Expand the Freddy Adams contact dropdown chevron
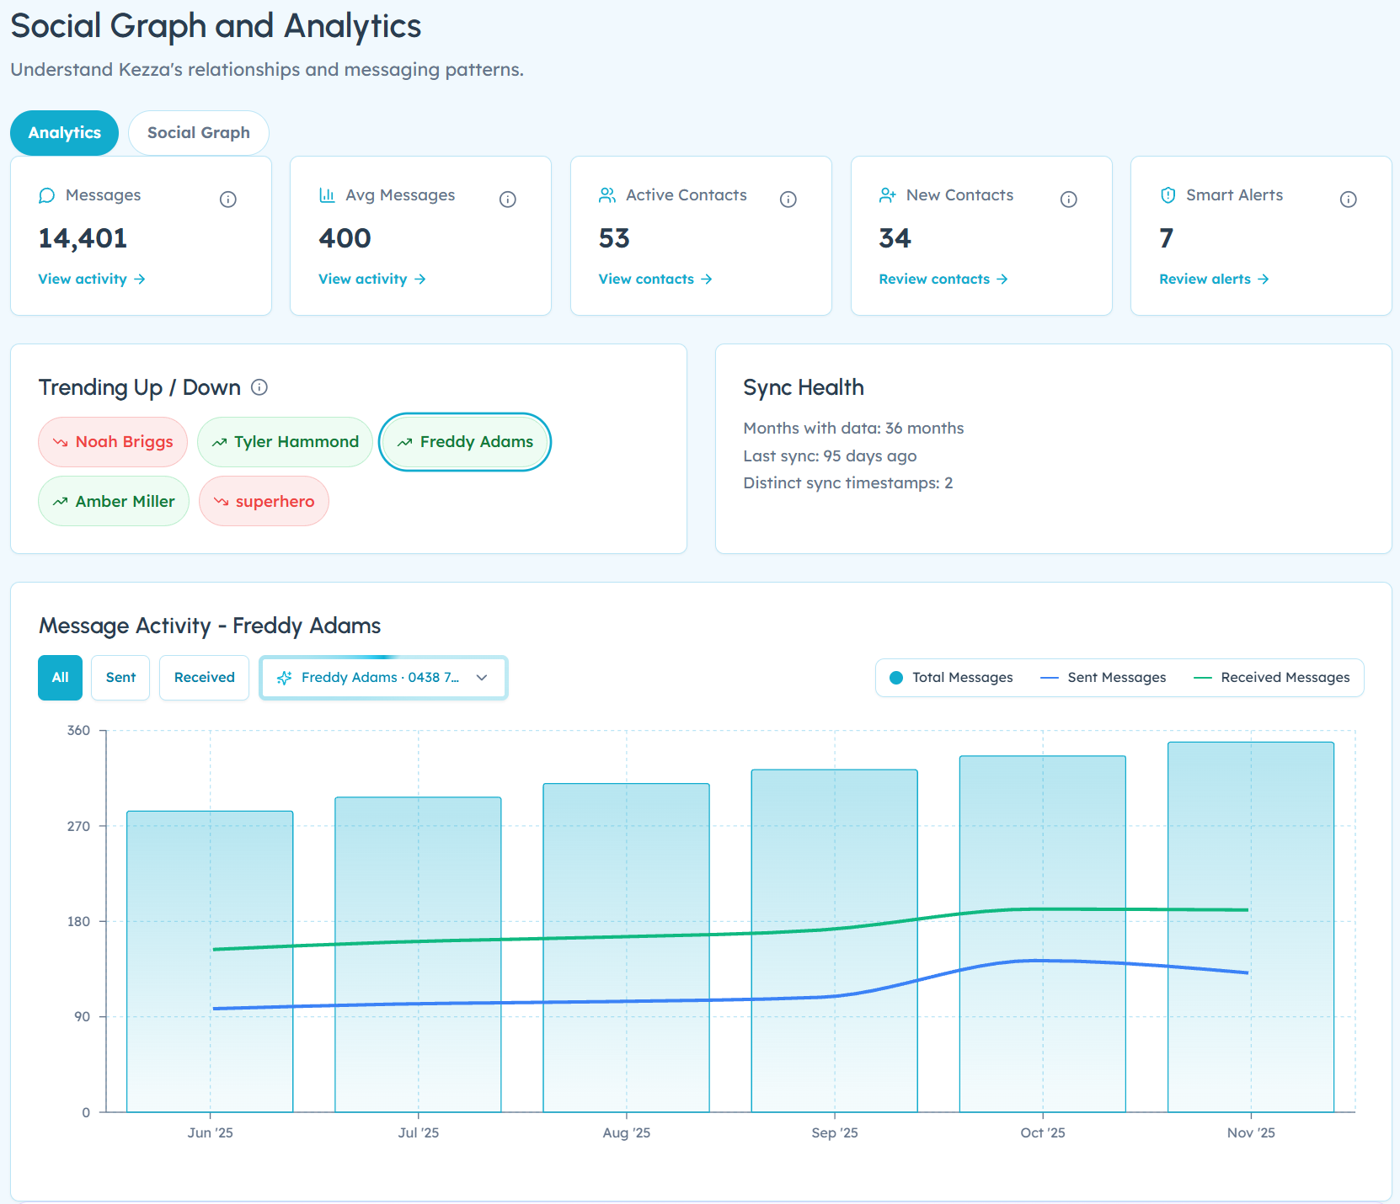Image resolution: width=1400 pixels, height=1204 pixels. click(482, 678)
